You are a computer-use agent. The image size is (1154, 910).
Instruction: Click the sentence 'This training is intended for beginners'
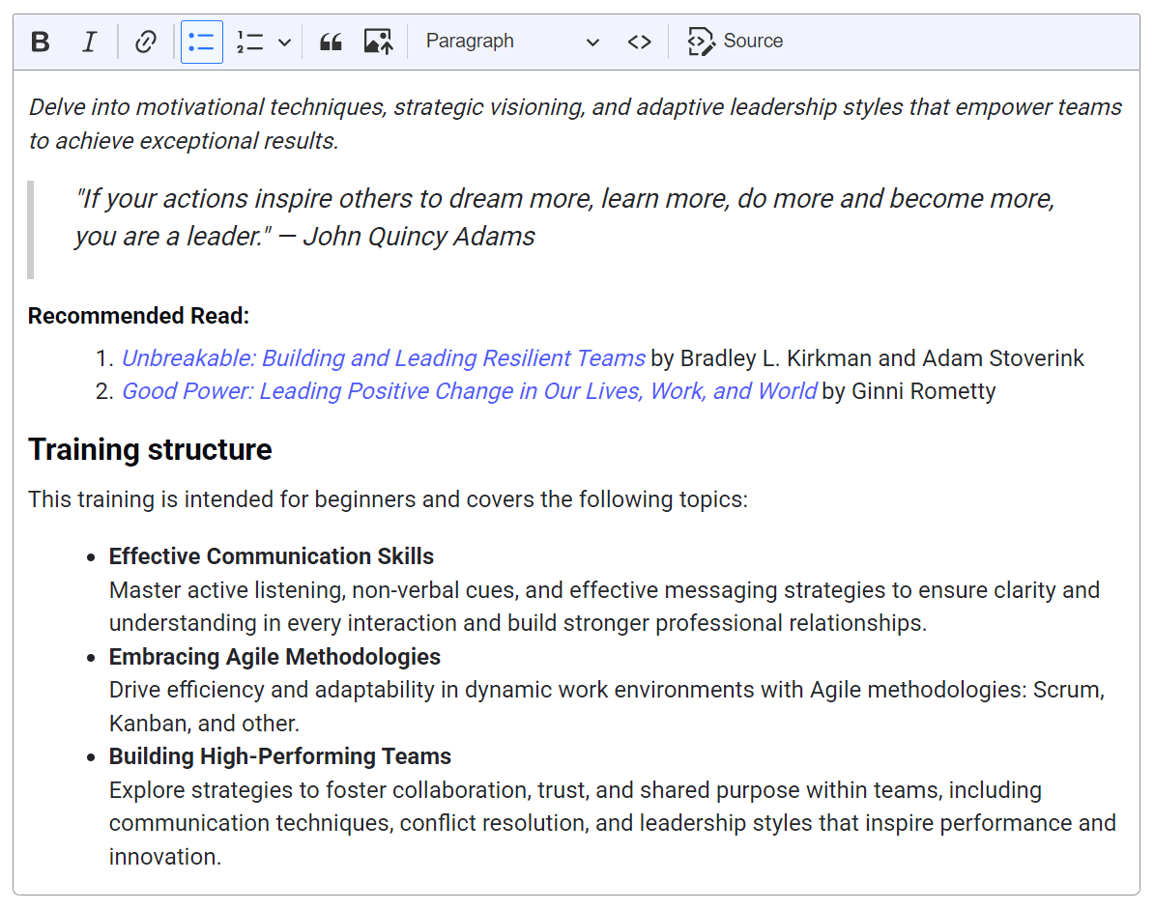click(x=388, y=499)
